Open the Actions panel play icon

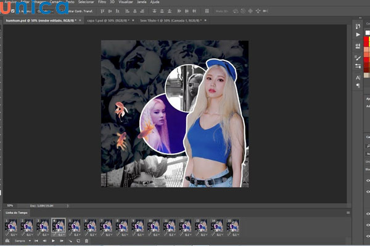[358, 34]
